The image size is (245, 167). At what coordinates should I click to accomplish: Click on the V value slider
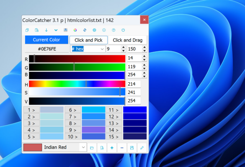[77, 101]
